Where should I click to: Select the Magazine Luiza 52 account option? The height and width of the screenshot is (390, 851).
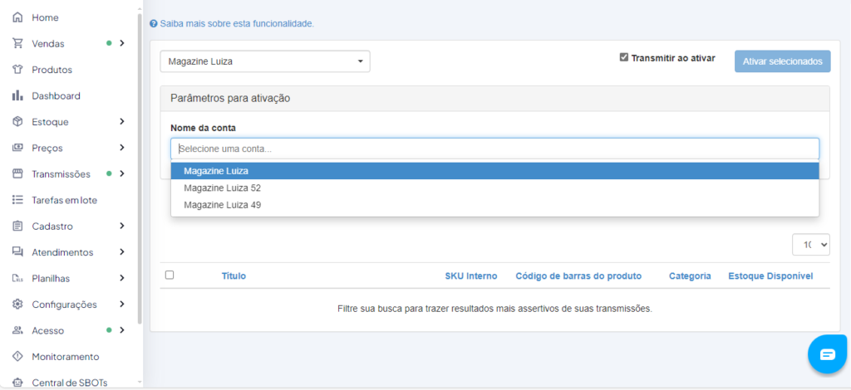coord(494,188)
